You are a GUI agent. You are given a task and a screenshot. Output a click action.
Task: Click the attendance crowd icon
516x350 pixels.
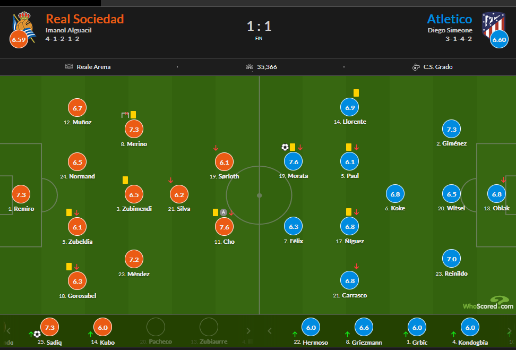click(x=250, y=67)
